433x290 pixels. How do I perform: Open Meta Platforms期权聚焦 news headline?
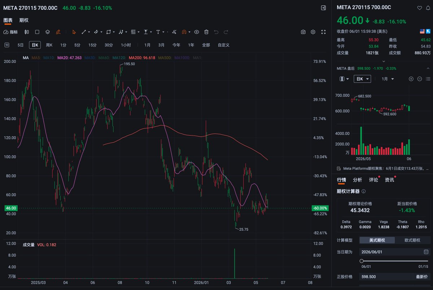pos(383,168)
